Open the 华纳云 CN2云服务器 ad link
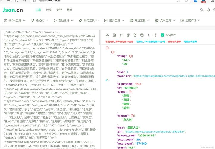This screenshot has width=215, height=149. [x=151, y=41]
